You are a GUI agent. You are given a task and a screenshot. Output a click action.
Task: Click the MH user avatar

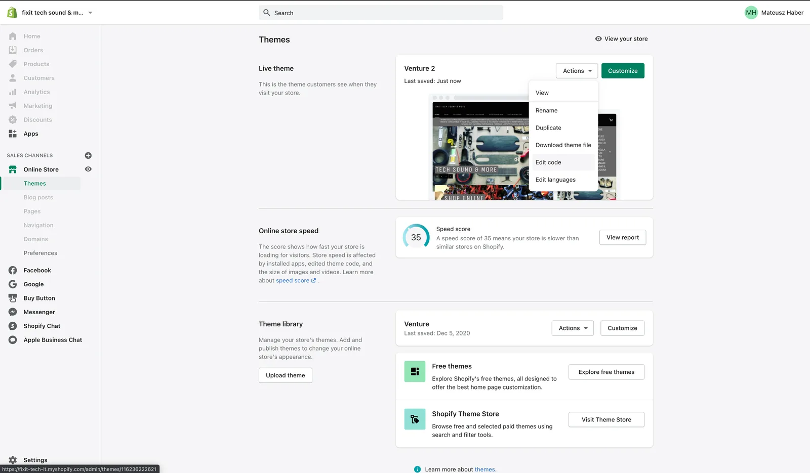click(751, 13)
